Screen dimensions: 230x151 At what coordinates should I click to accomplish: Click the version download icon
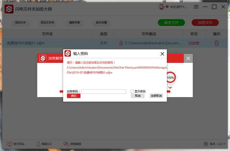pyautogui.click(x=206, y=144)
